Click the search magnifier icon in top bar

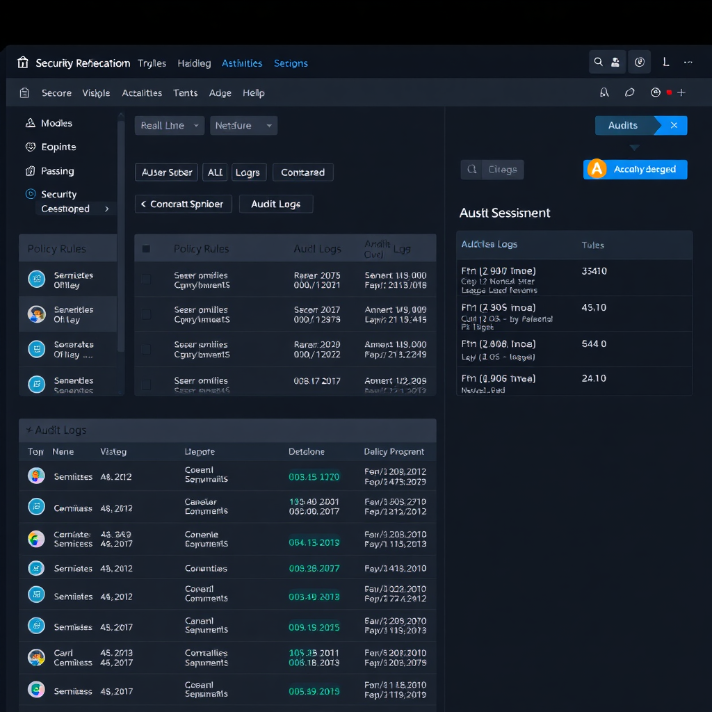[598, 62]
